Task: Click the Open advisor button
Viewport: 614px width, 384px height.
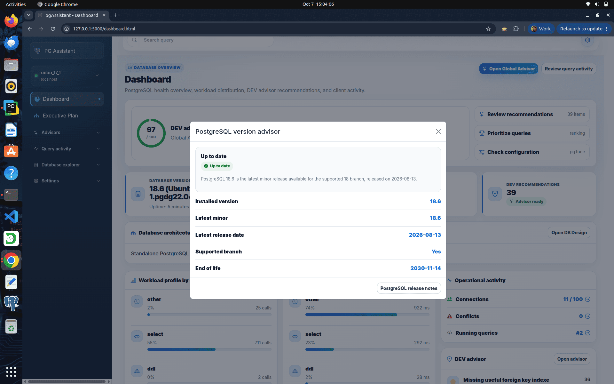Action: tap(572, 359)
